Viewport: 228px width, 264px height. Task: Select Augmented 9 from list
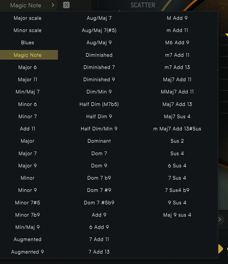click(x=27, y=252)
